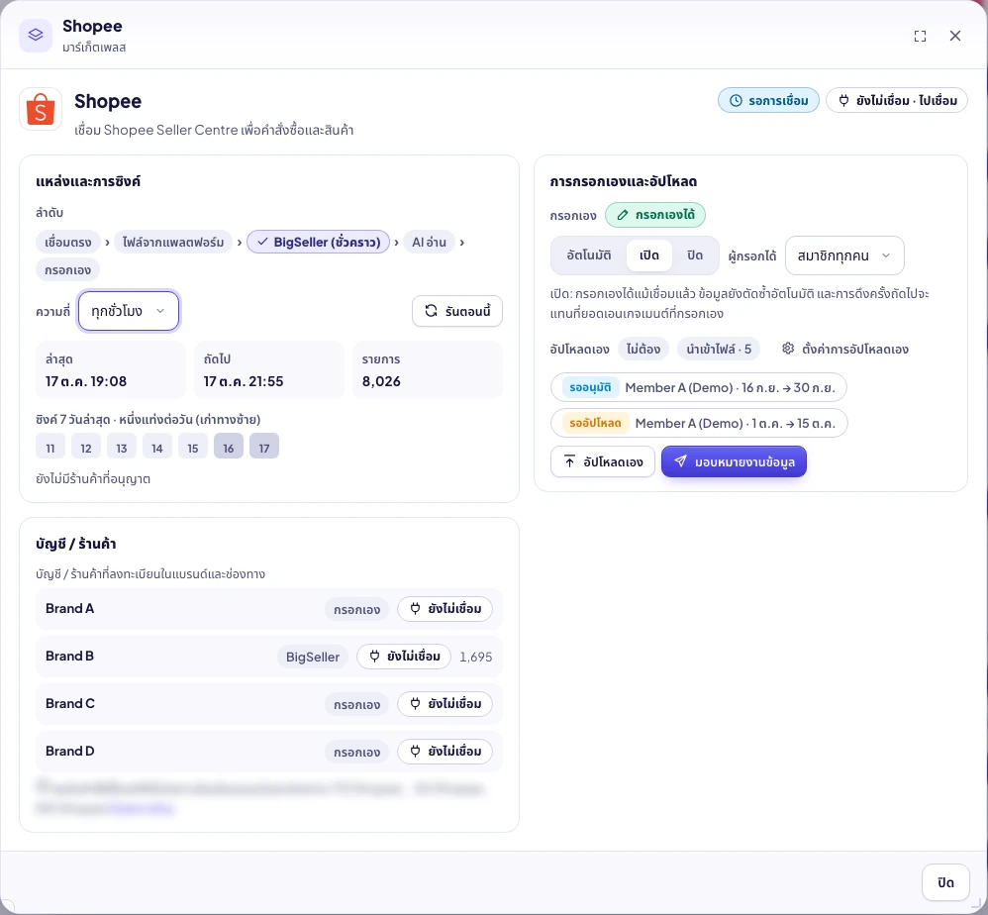Click the 8,026 รายการ count value
Viewport: 988px width, 915px height.
(x=381, y=381)
